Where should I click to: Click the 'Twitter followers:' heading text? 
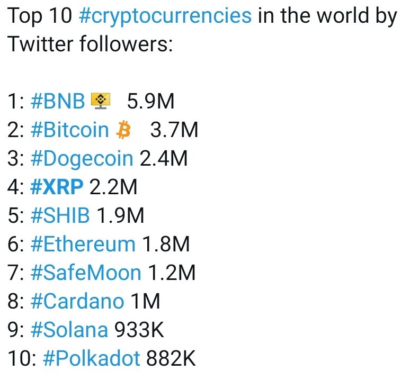click(x=90, y=43)
